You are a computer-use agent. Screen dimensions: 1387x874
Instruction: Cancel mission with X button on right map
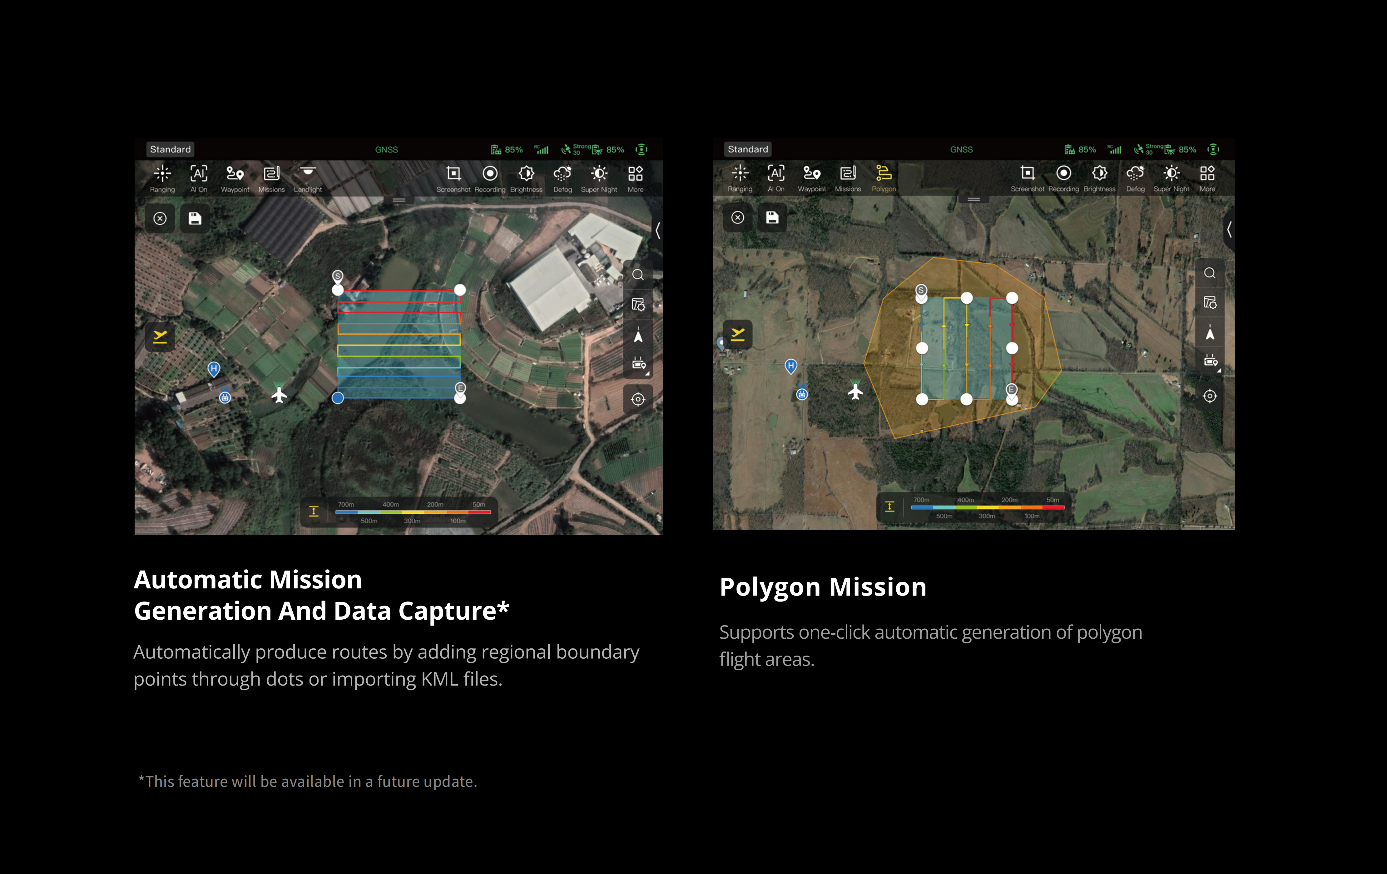click(738, 217)
